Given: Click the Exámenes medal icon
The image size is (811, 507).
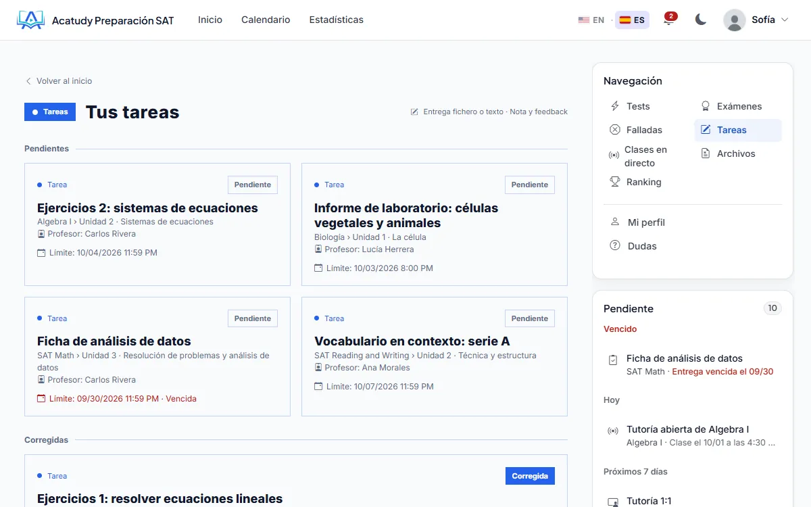Looking at the screenshot, I should [x=706, y=106].
